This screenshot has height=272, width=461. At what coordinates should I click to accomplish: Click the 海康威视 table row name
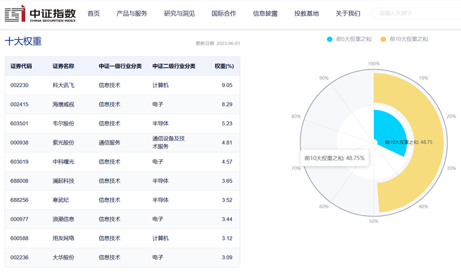coord(63,104)
